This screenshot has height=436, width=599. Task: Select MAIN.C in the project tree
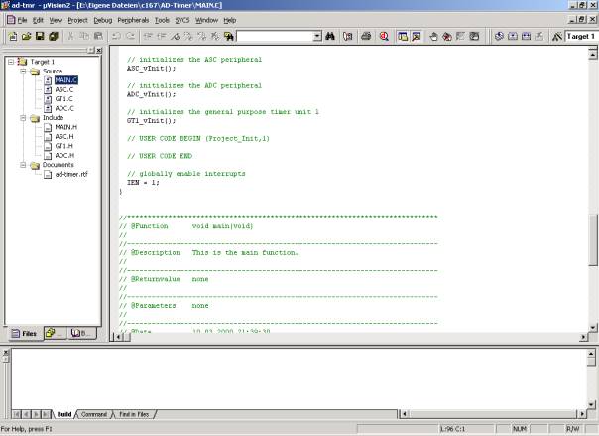point(66,80)
